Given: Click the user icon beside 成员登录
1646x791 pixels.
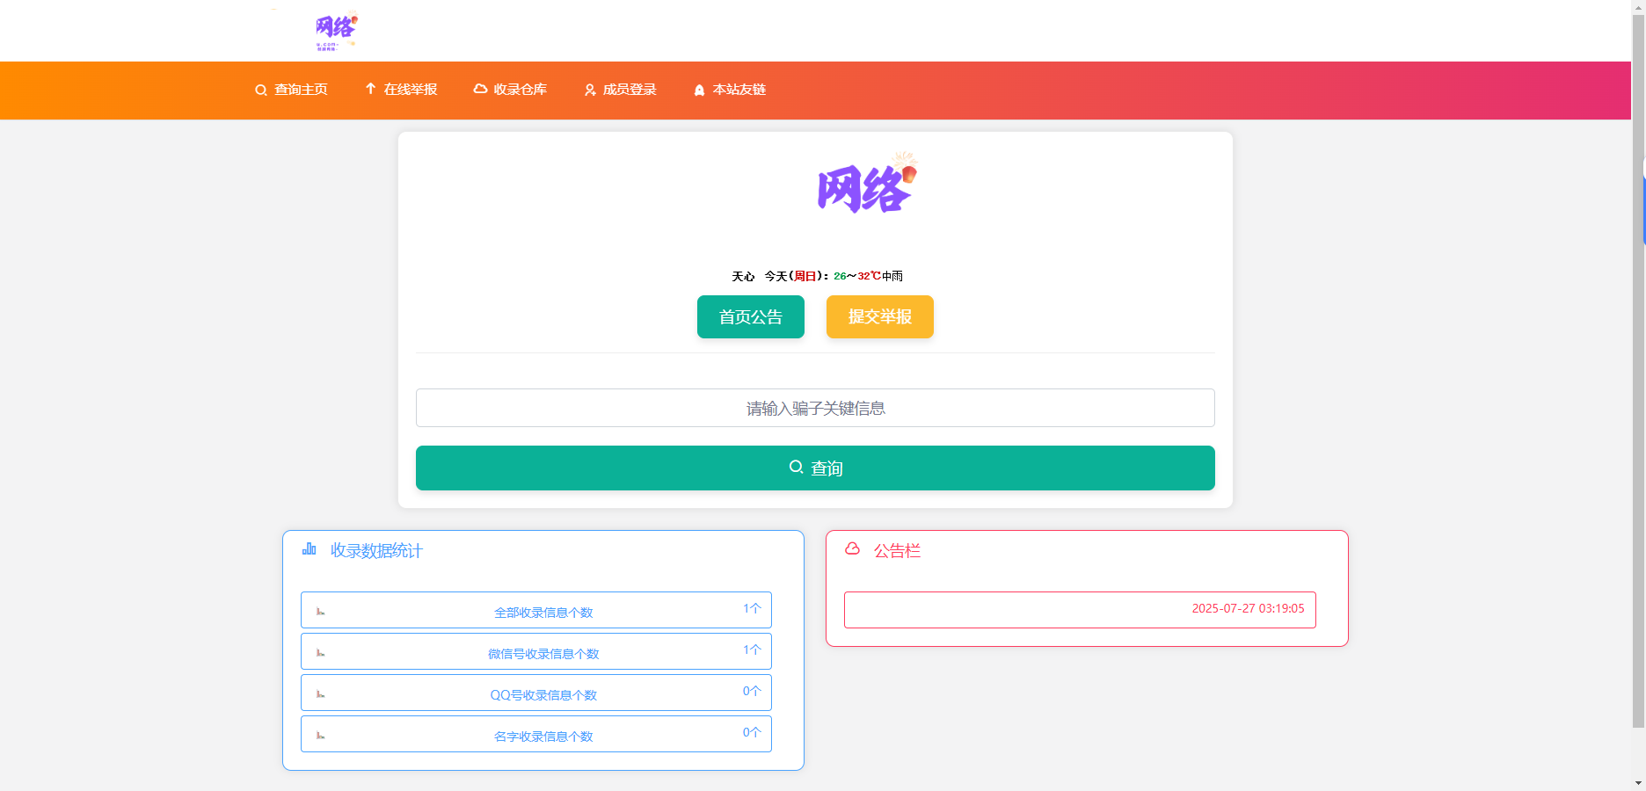Looking at the screenshot, I should [x=589, y=90].
